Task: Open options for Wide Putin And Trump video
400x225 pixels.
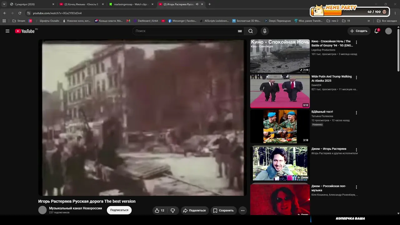Action: tap(356, 77)
